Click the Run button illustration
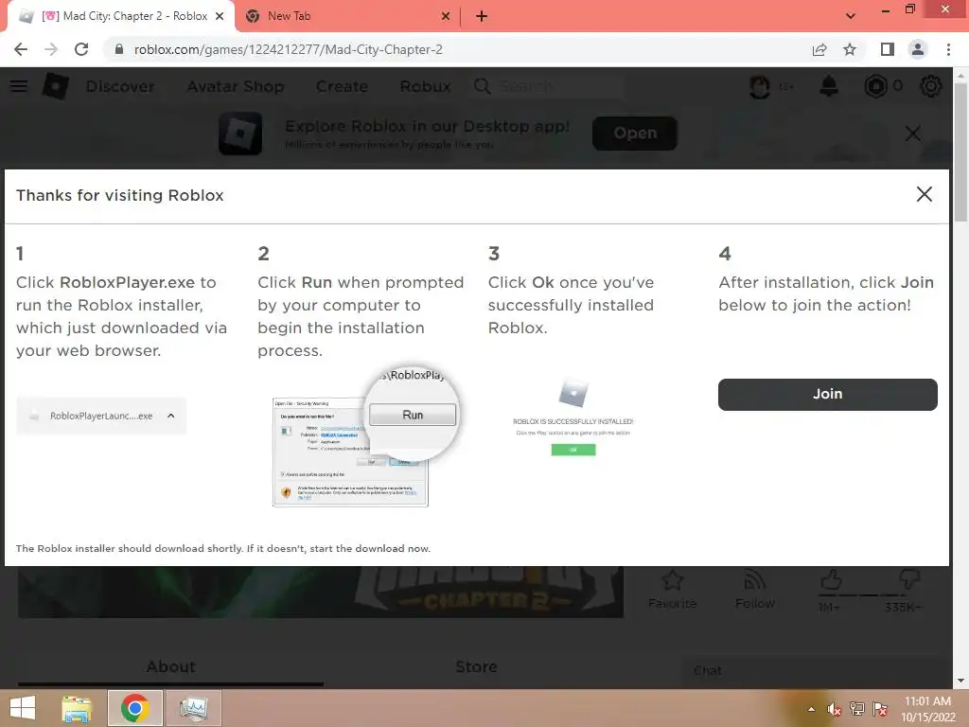The height and width of the screenshot is (727, 969). (413, 415)
